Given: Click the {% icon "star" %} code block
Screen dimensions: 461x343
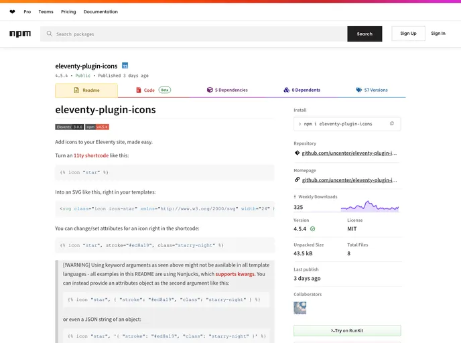Looking at the screenshot, I should [x=165, y=173].
